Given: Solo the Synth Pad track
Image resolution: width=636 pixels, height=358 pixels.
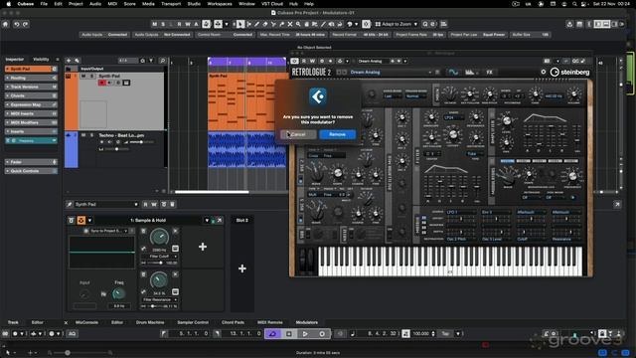Looking at the screenshot, I should tap(91, 76).
